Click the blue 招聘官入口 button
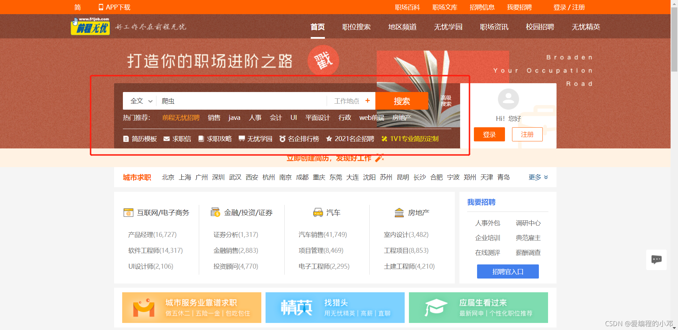The image size is (678, 330). [508, 271]
